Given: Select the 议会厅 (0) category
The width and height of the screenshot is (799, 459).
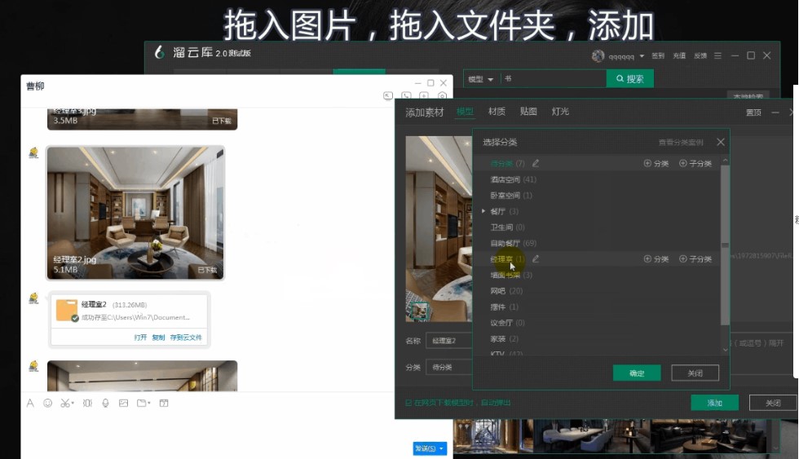Looking at the screenshot, I should (507, 323).
